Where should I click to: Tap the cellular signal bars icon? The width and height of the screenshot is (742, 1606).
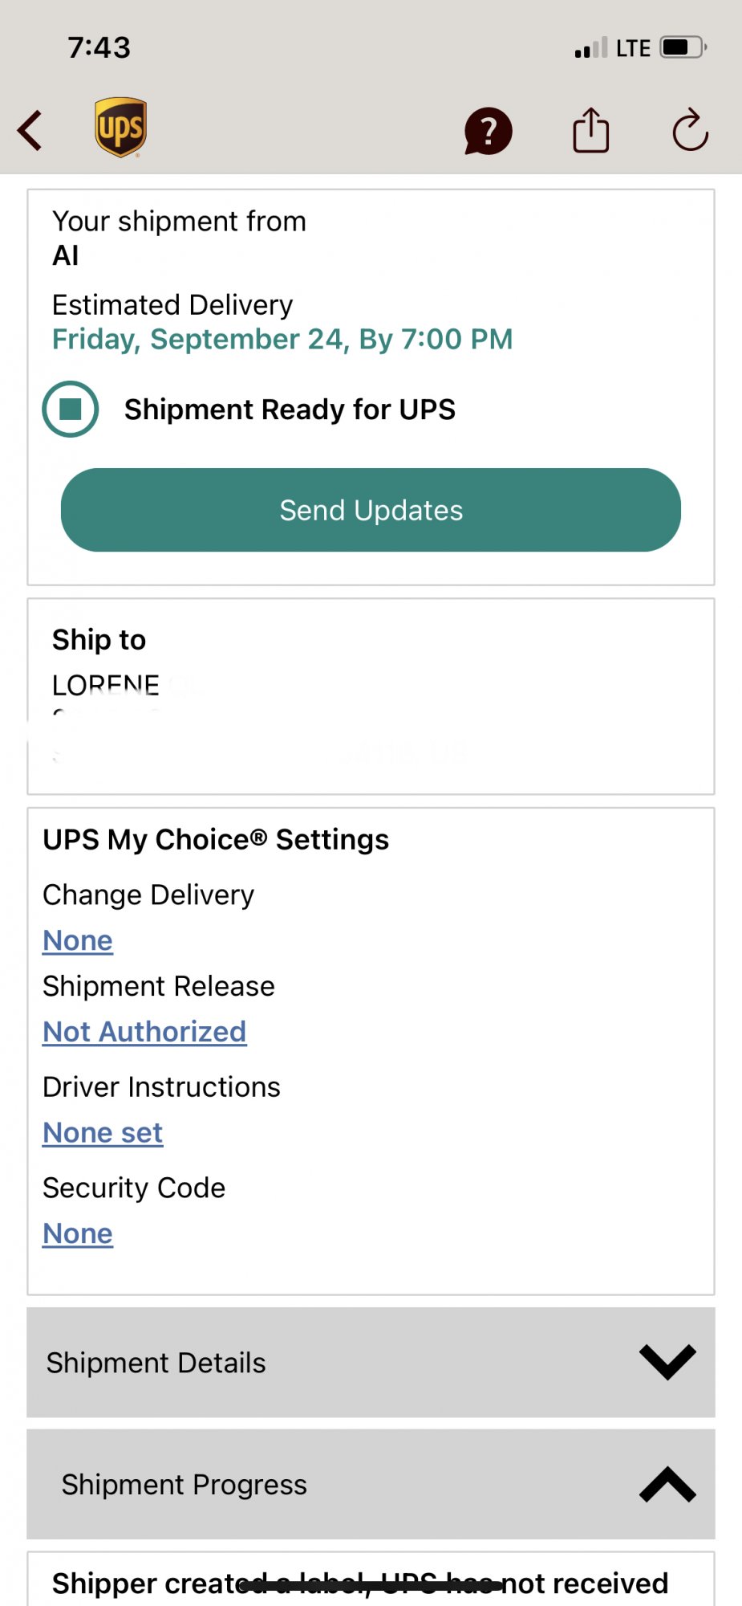coord(591,49)
